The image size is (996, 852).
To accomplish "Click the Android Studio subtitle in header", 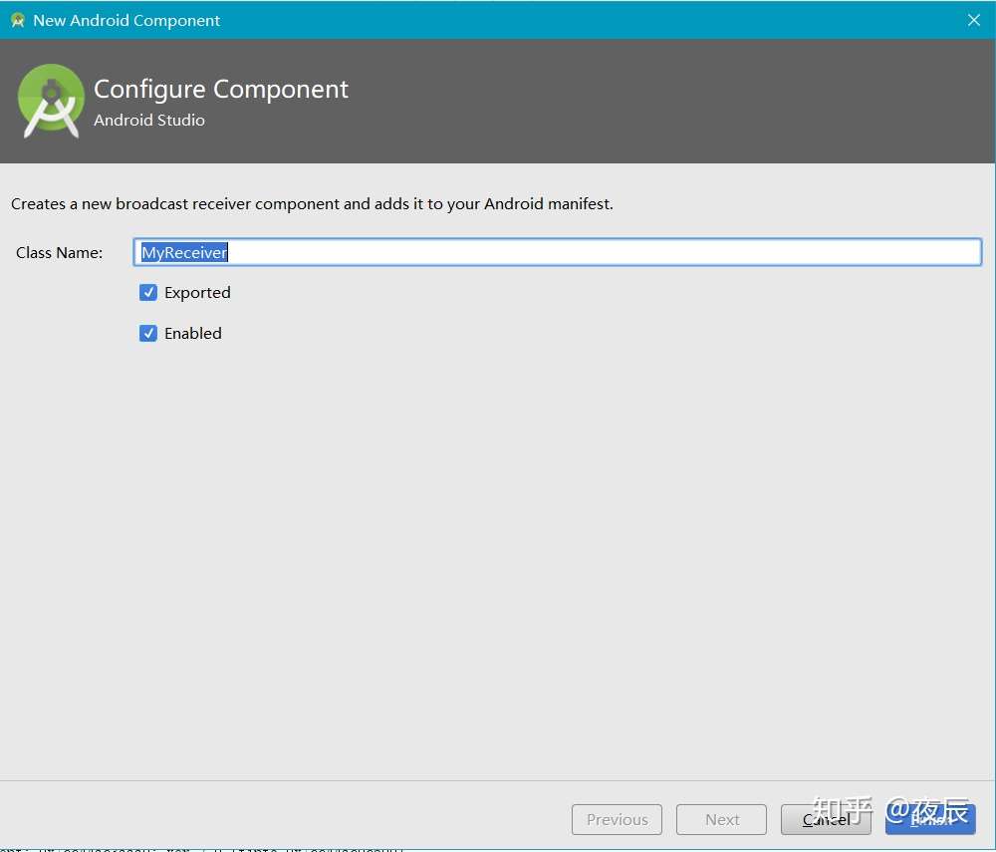I will 149,121.
